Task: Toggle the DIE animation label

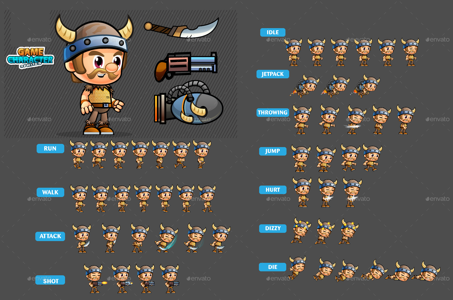Action: pyautogui.click(x=272, y=267)
